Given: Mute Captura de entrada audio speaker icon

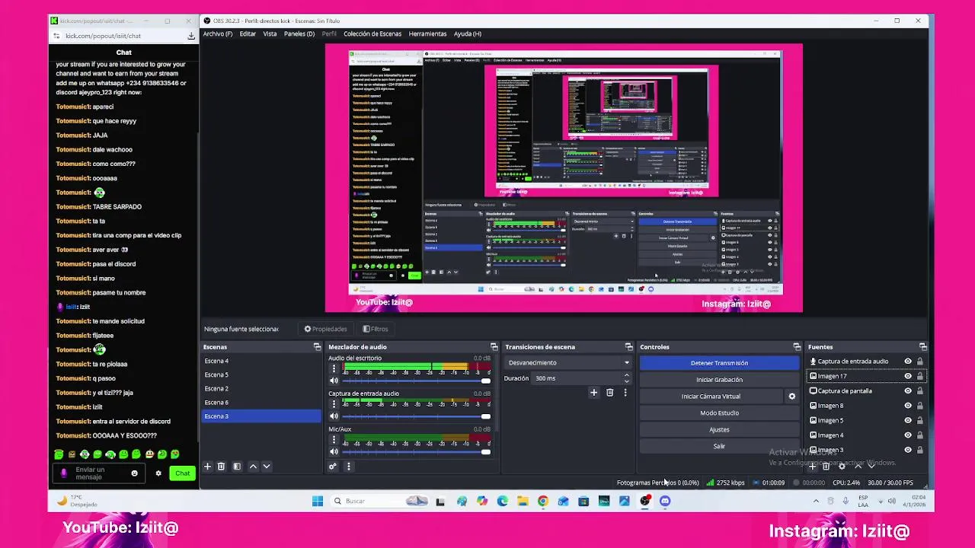Looking at the screenshot, I should pos(333,416).
